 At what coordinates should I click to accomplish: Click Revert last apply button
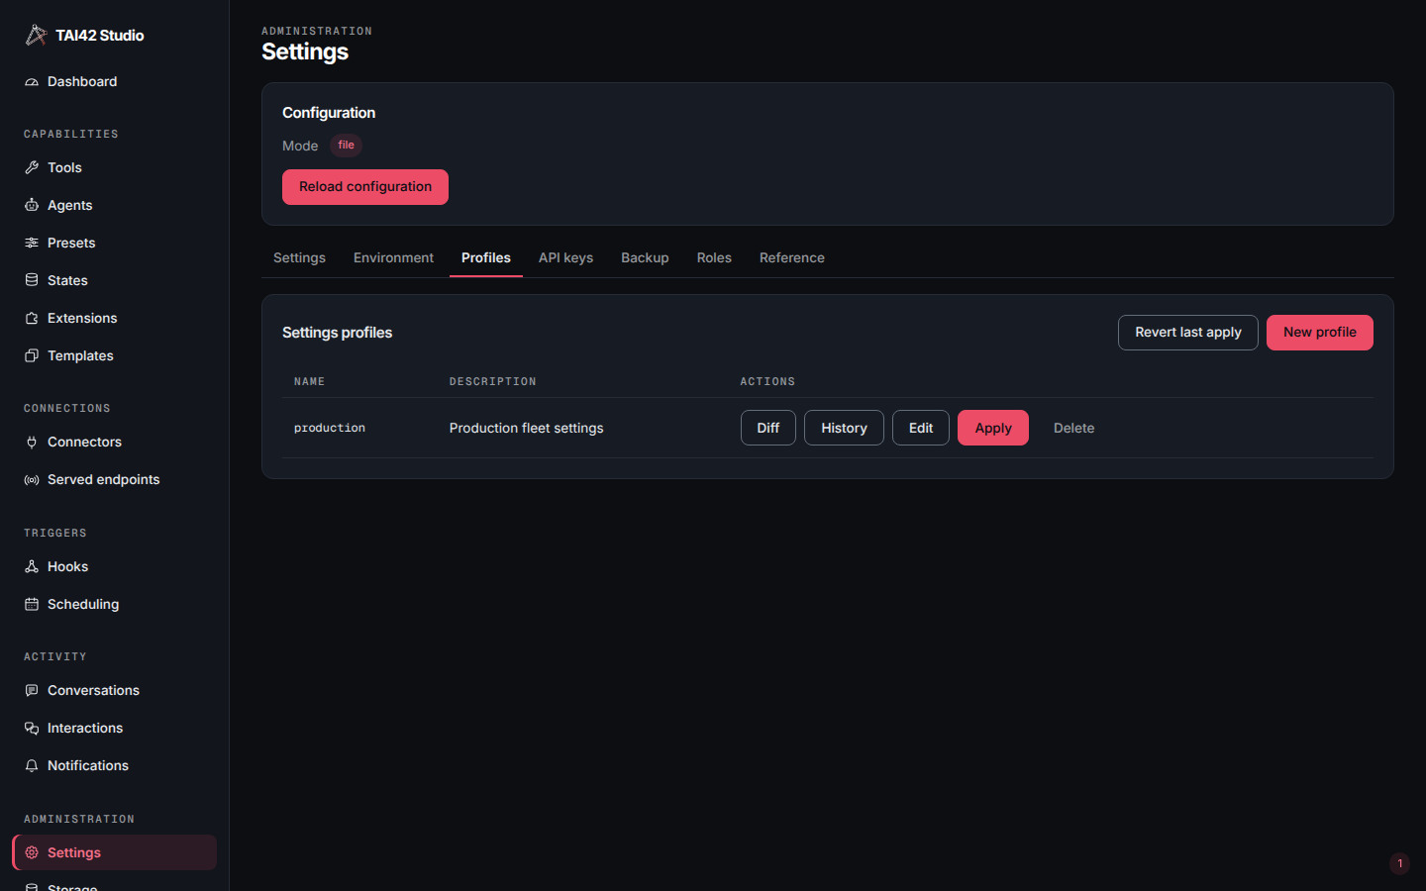[x=1188, y=333]
